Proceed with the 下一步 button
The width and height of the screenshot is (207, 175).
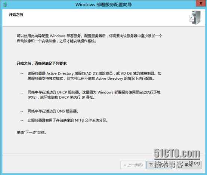click(x=159, y=165)
